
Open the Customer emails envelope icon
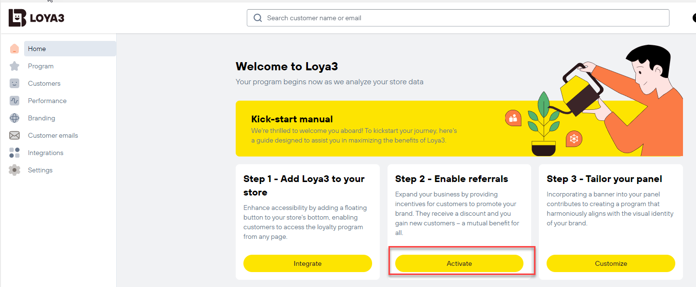tap(14, 135)
